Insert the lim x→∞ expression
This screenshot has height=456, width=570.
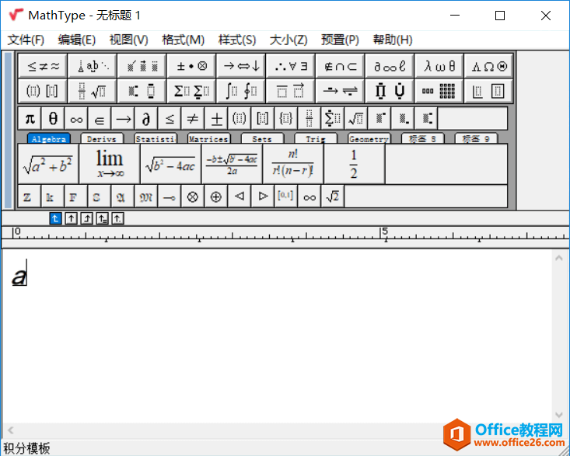tap(110, 164)
